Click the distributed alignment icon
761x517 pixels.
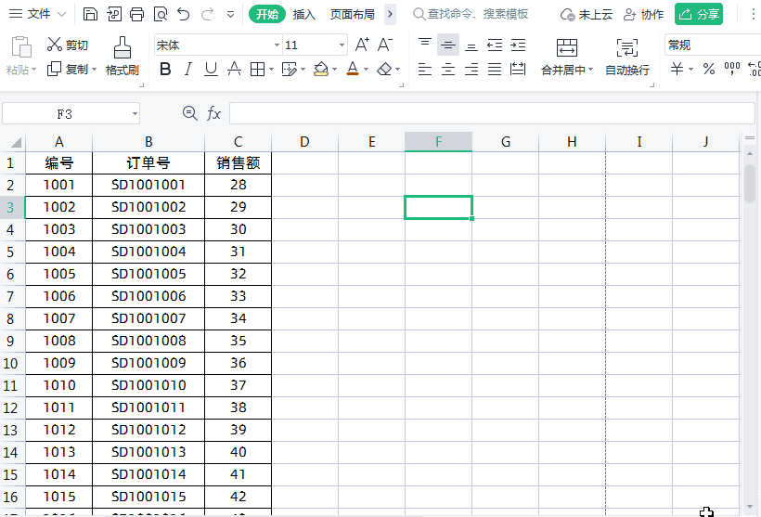[518, 70]
